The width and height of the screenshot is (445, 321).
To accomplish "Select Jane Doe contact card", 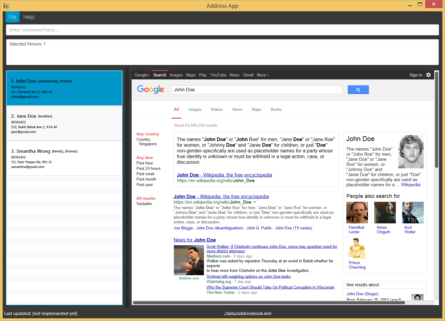I will 64,123.
